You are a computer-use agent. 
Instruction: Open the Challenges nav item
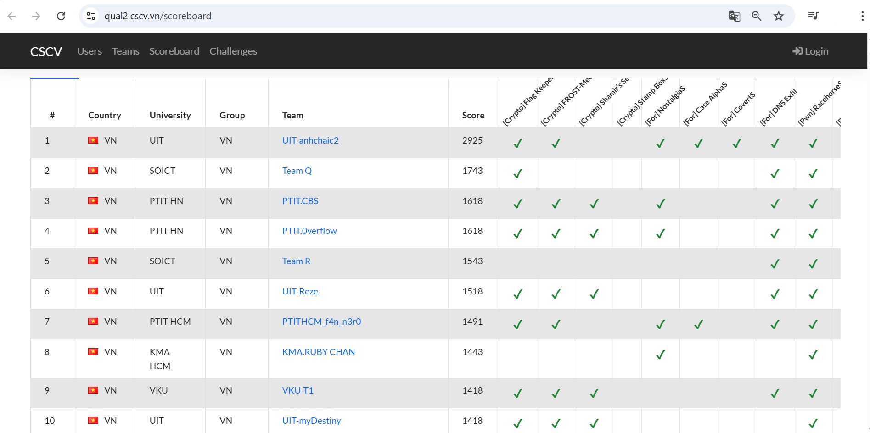[233, 51]
